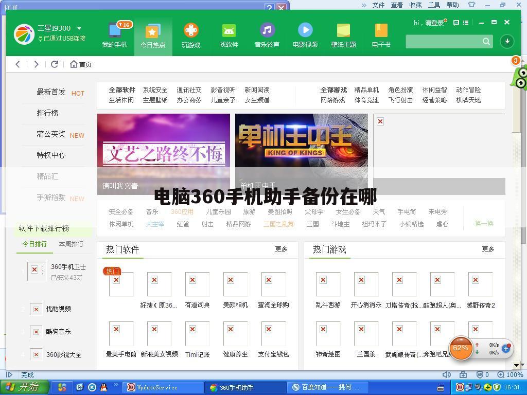The width and height of the screenshot is (527, 395).
Task: Open the 电子书 book icon
Action: tap(381, 30)
